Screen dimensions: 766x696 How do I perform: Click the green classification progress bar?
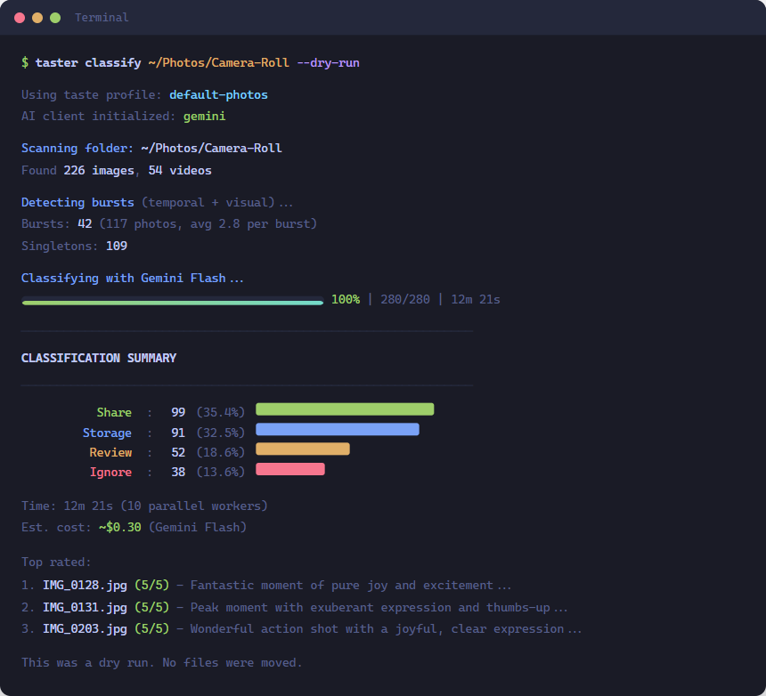(173, 303)
